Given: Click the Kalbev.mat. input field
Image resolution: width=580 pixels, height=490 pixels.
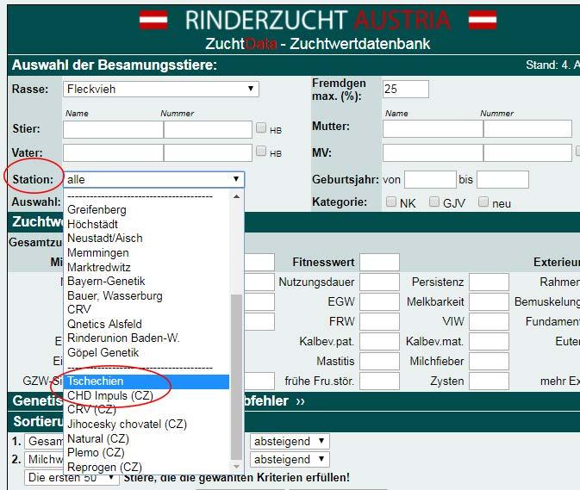Looking at the screenshot, I should [489, 341].
